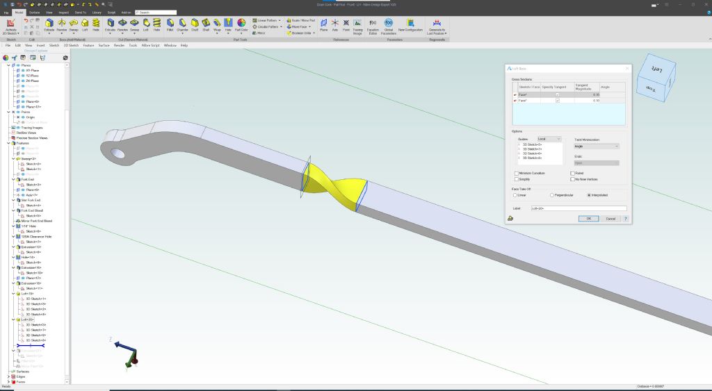This screenshot has width=712, height=391.
Task: Check the Simplify option
Action: pos(517,179)
